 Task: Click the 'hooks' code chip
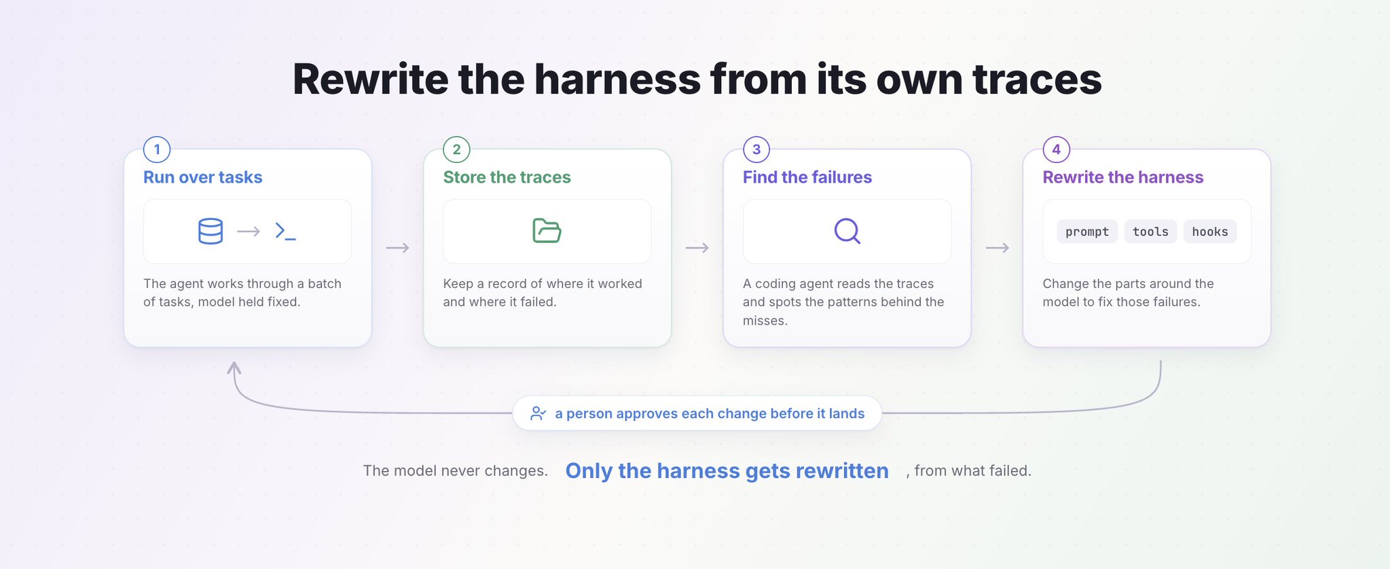1210,232
